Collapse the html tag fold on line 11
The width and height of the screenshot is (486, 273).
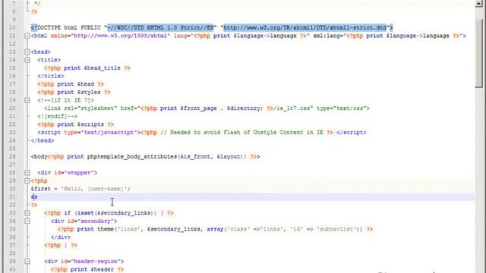[x=27, y=36]
